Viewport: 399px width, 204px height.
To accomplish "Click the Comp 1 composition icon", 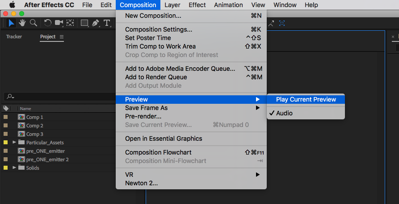I will pos(21,117).
